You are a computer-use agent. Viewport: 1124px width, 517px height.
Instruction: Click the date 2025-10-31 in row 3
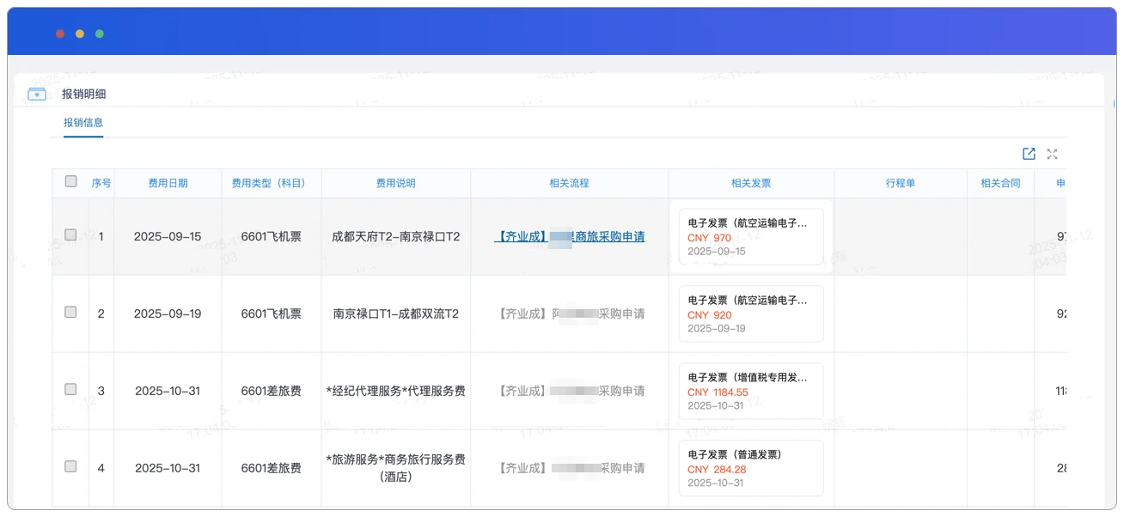[x=168, y=391]
